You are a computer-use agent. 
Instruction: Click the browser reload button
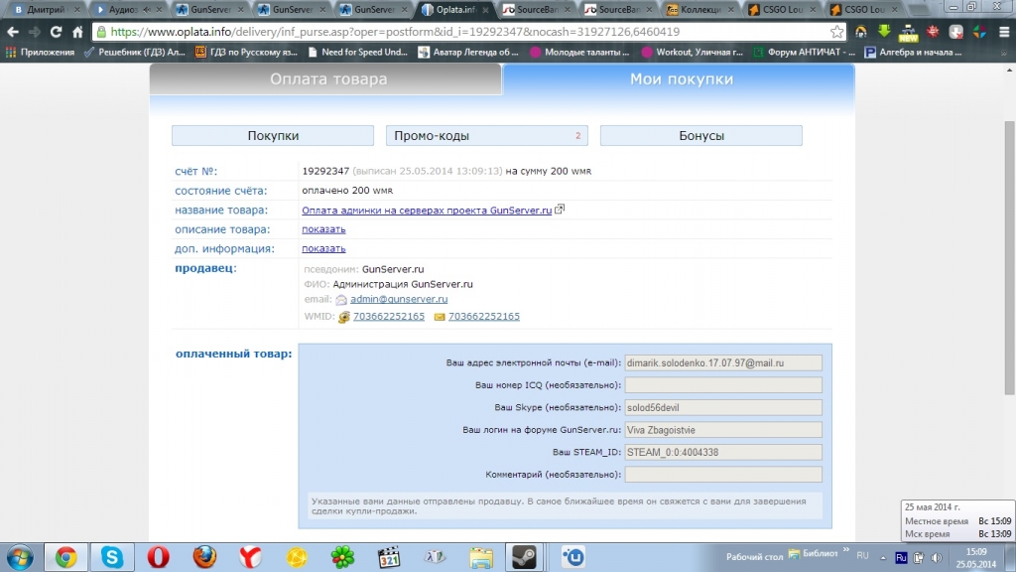55,32
